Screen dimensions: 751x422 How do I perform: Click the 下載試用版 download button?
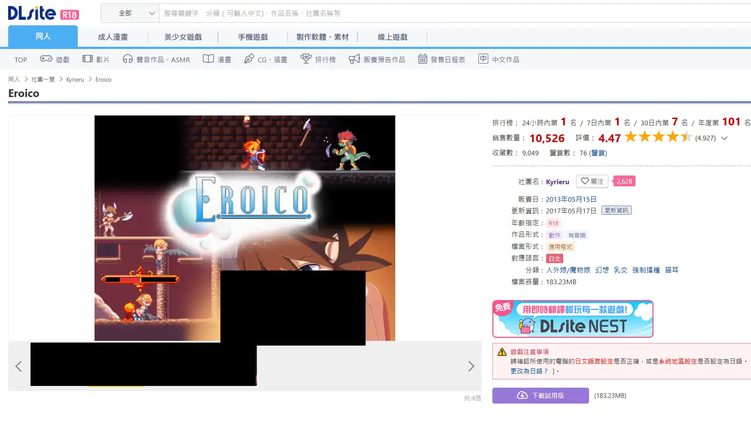point(540,395)
